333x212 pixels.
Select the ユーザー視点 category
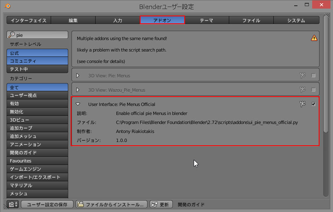37,95
